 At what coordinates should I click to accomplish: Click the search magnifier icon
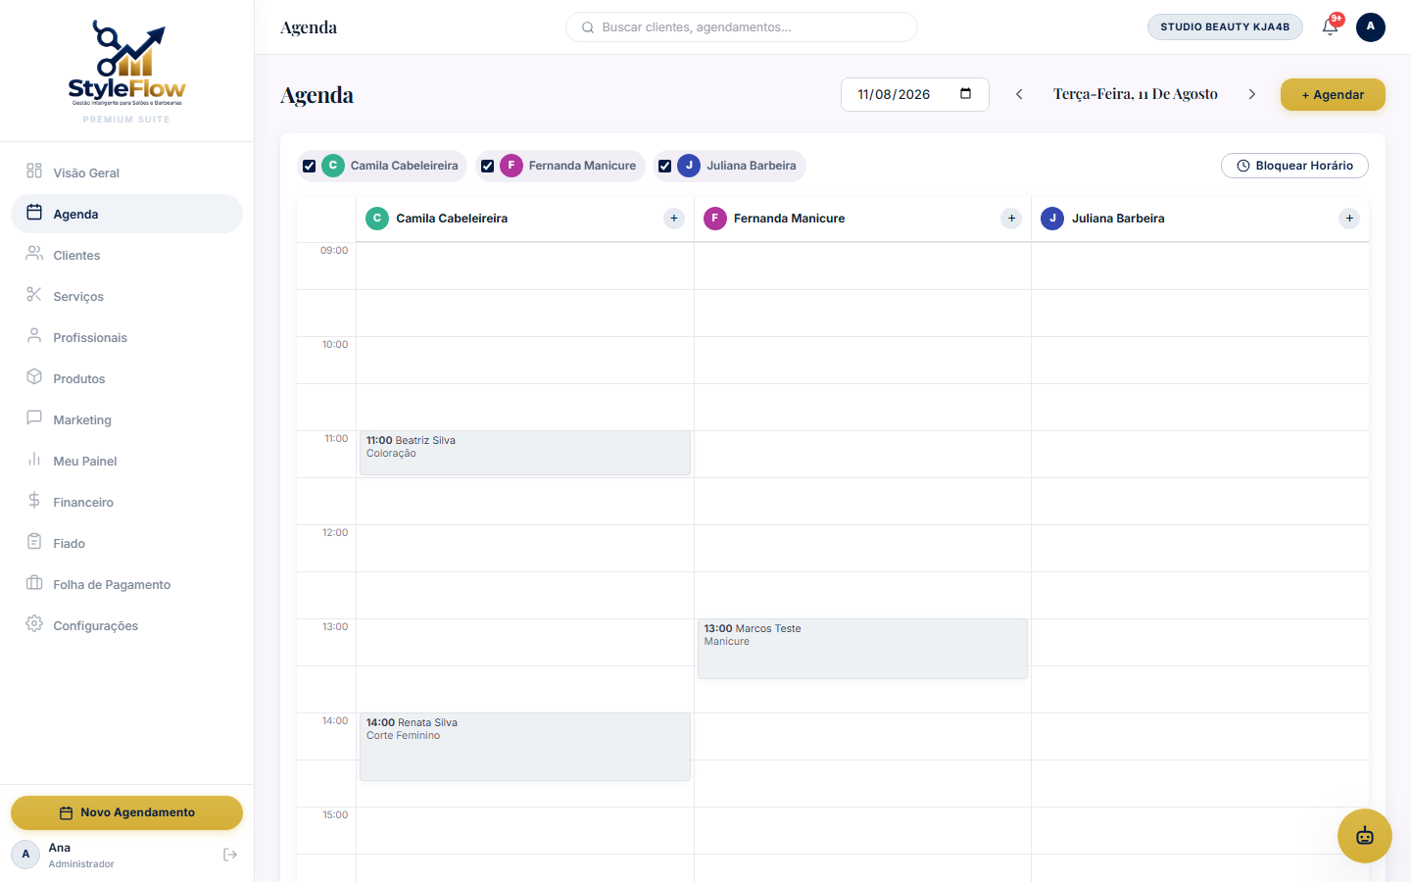(588, 27)
